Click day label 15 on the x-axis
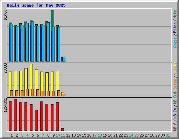This screenshot has height=139, width=179. point(84,135)
